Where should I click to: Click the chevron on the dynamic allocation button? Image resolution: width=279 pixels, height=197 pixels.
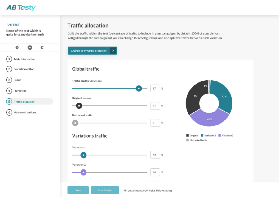[x=114, y=50]
